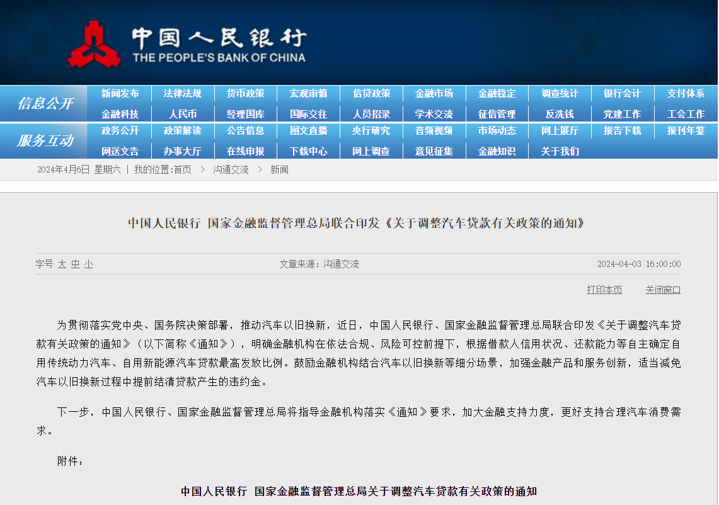Choose 下载中心 in the service menu

pos(308,151)
